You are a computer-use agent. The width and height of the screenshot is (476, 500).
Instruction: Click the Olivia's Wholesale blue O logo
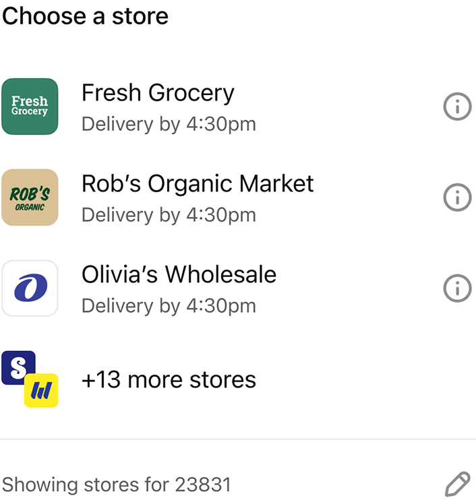tap(30, 288)
